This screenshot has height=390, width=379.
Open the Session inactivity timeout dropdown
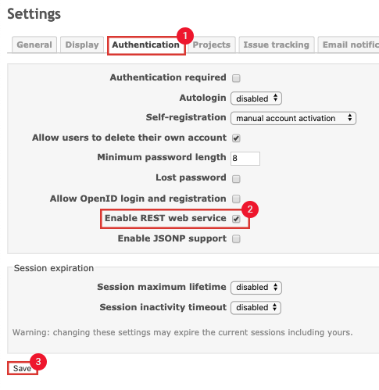click(256, 308)
